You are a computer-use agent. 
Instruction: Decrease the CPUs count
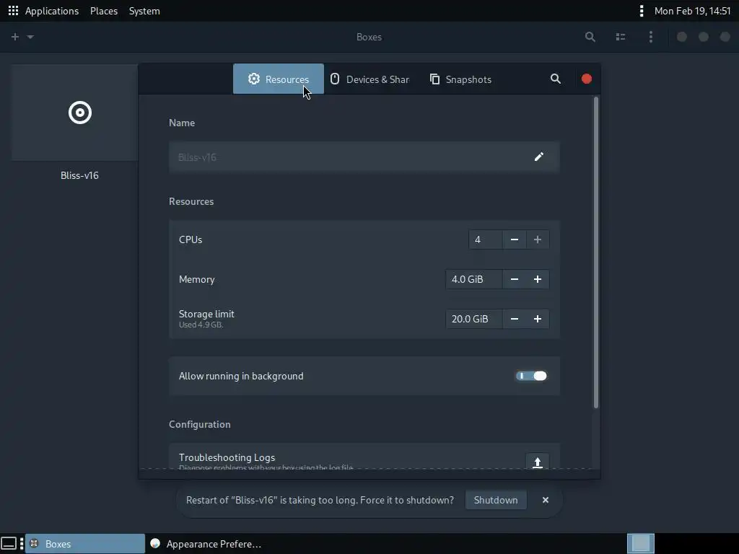point(514,239)
